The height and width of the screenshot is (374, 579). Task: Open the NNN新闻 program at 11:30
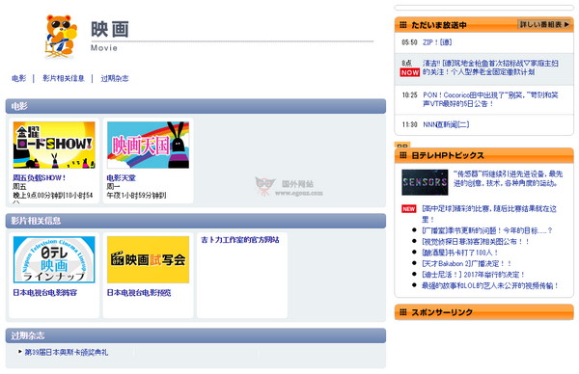tap(446, 124)
